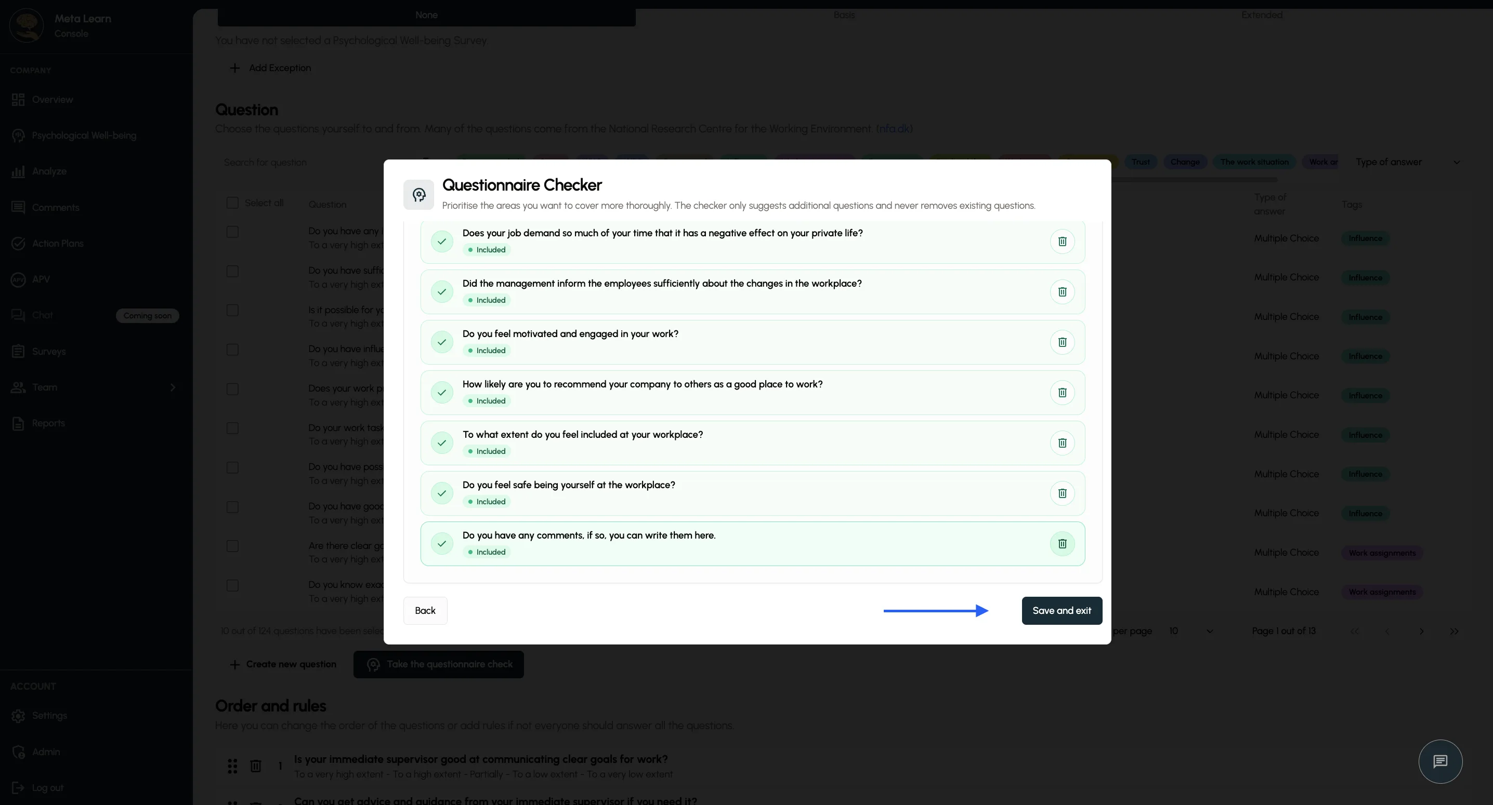Jump to the first page of questions

[1355, 631]
